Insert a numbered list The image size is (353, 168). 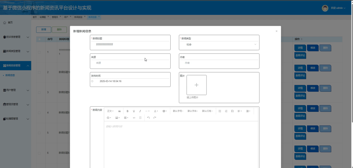point(226,111)
